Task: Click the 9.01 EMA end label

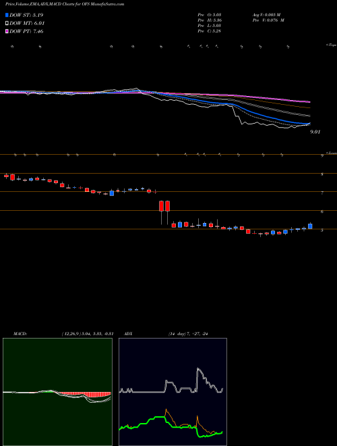Action: tap(315, 132)
